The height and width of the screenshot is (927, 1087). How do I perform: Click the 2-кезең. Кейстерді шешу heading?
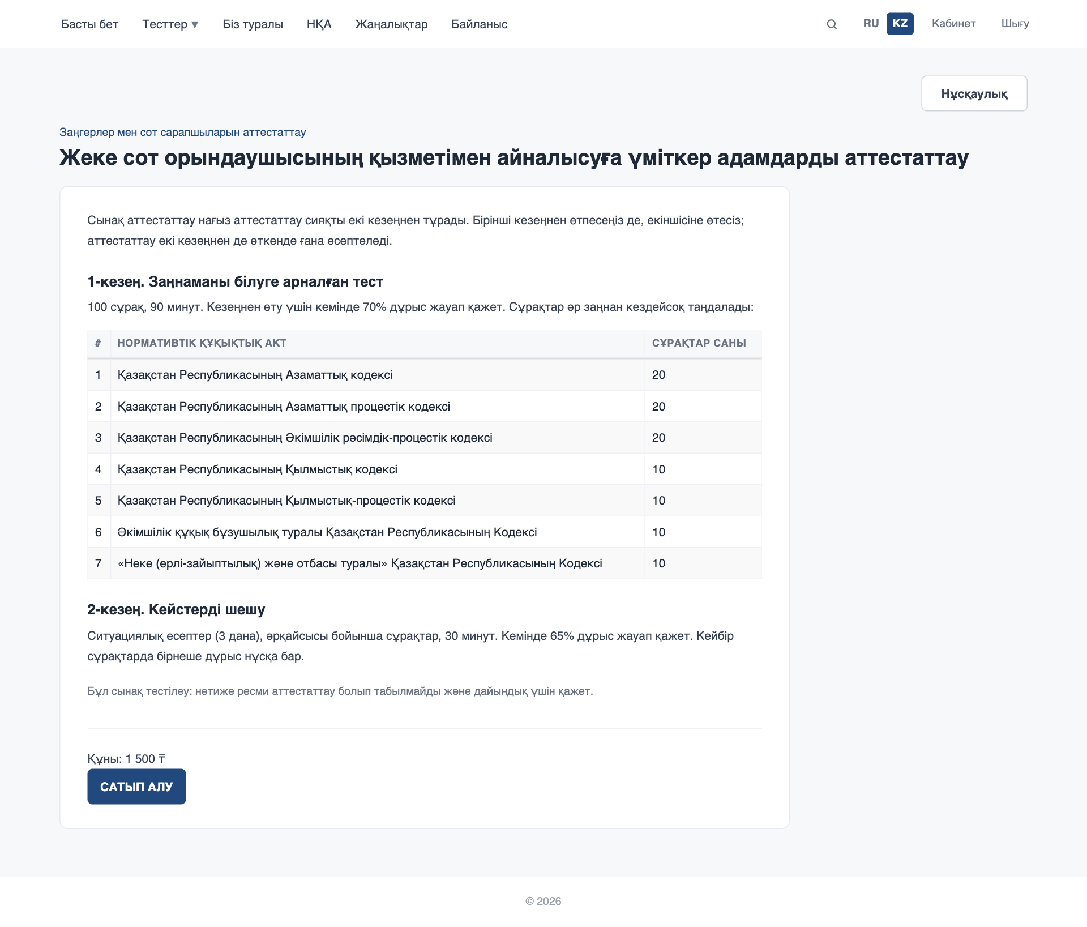[176, 609]
